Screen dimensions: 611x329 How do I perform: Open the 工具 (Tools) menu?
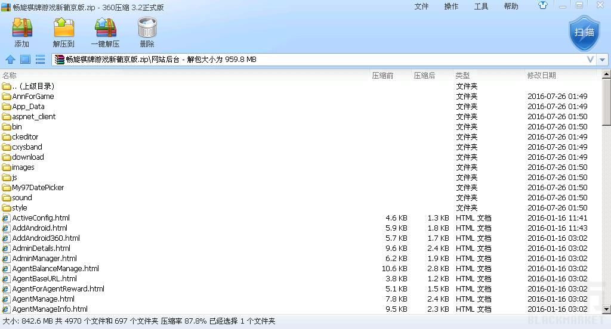tap(481, 6)
